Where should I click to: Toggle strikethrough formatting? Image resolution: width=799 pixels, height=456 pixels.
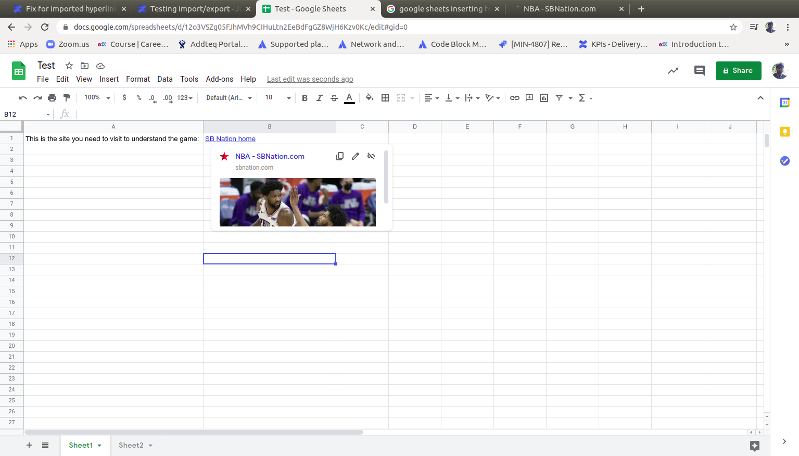pyautogui.click(x=334, y=98)
